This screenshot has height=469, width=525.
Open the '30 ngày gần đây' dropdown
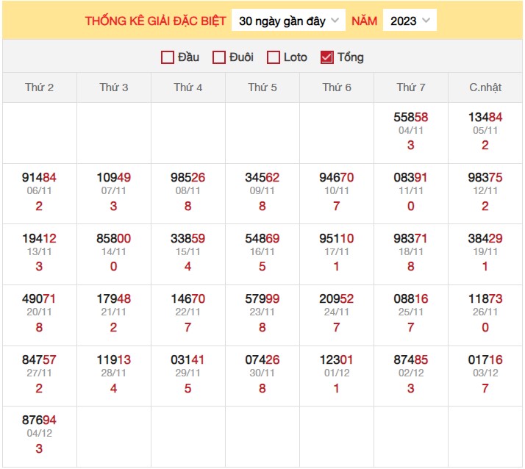pos(288,21)
